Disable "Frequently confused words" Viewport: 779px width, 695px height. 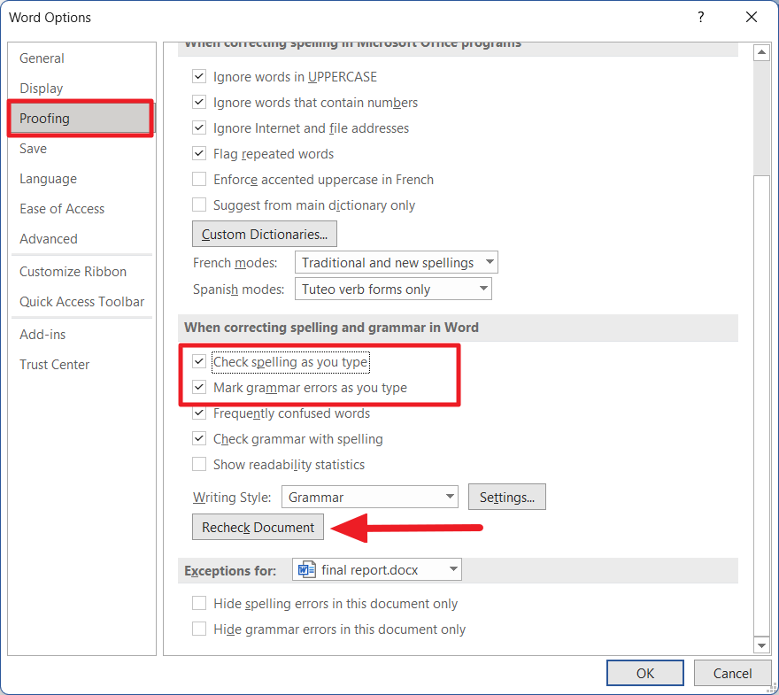(199, 413)
